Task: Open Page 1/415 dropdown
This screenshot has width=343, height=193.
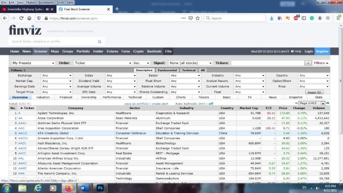Action: pos(312,103)
